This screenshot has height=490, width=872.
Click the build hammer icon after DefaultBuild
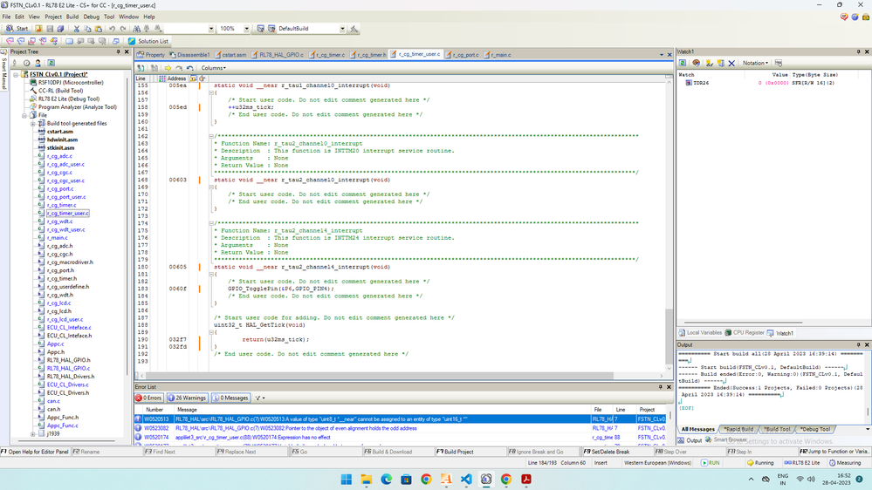point(354,28)
